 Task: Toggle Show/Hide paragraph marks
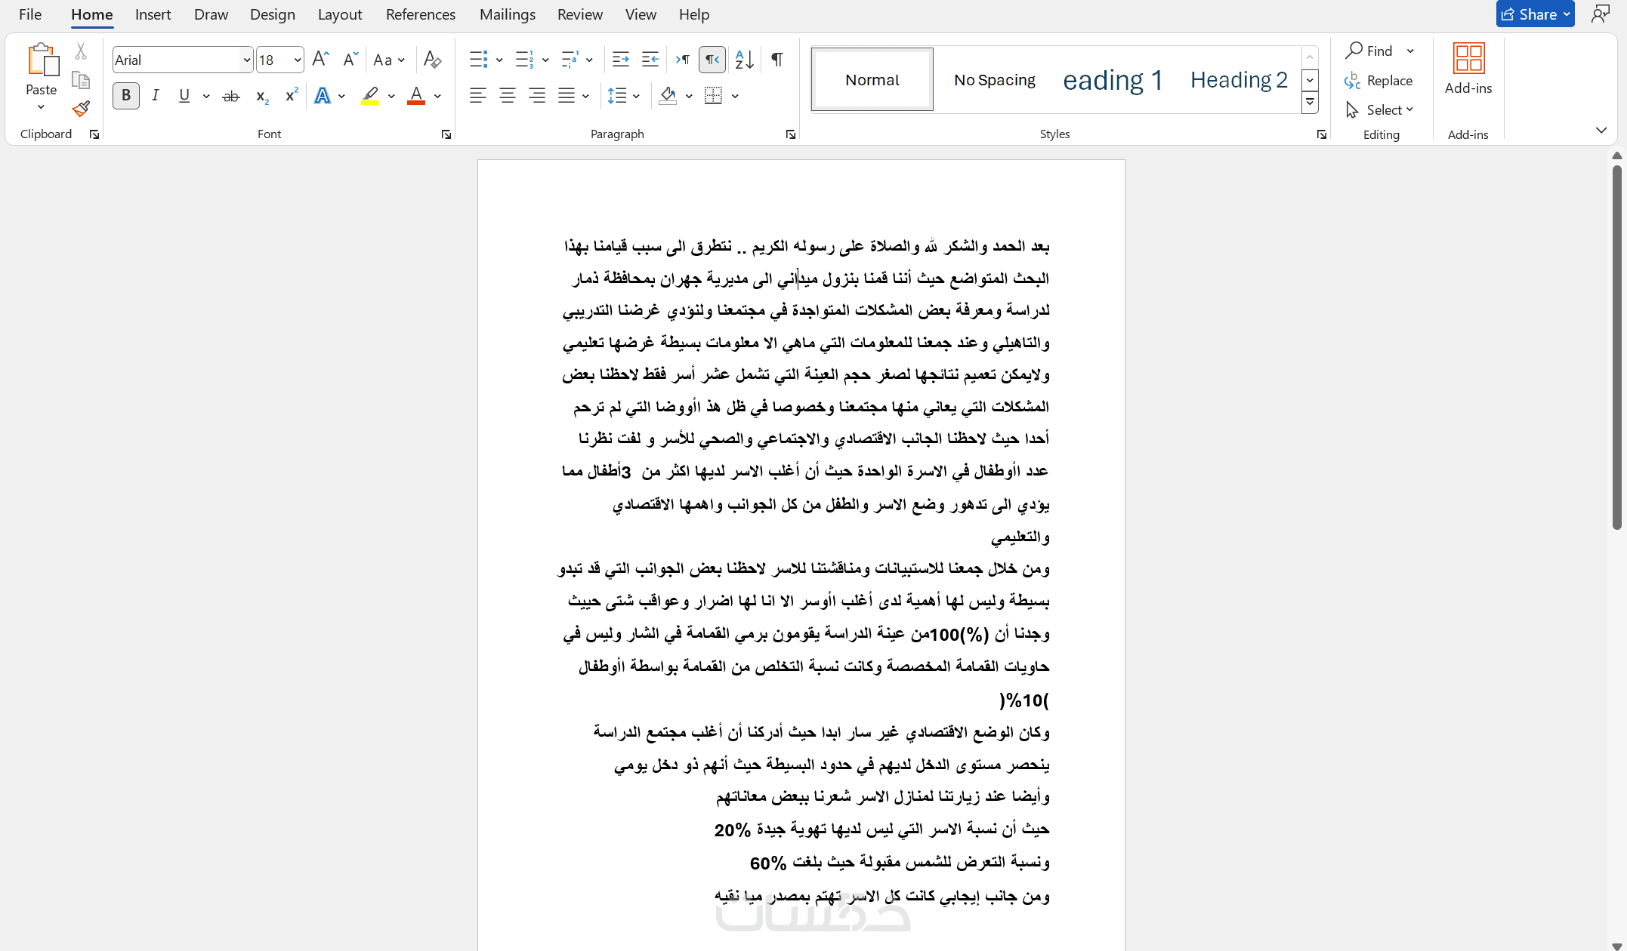[776, 60]
